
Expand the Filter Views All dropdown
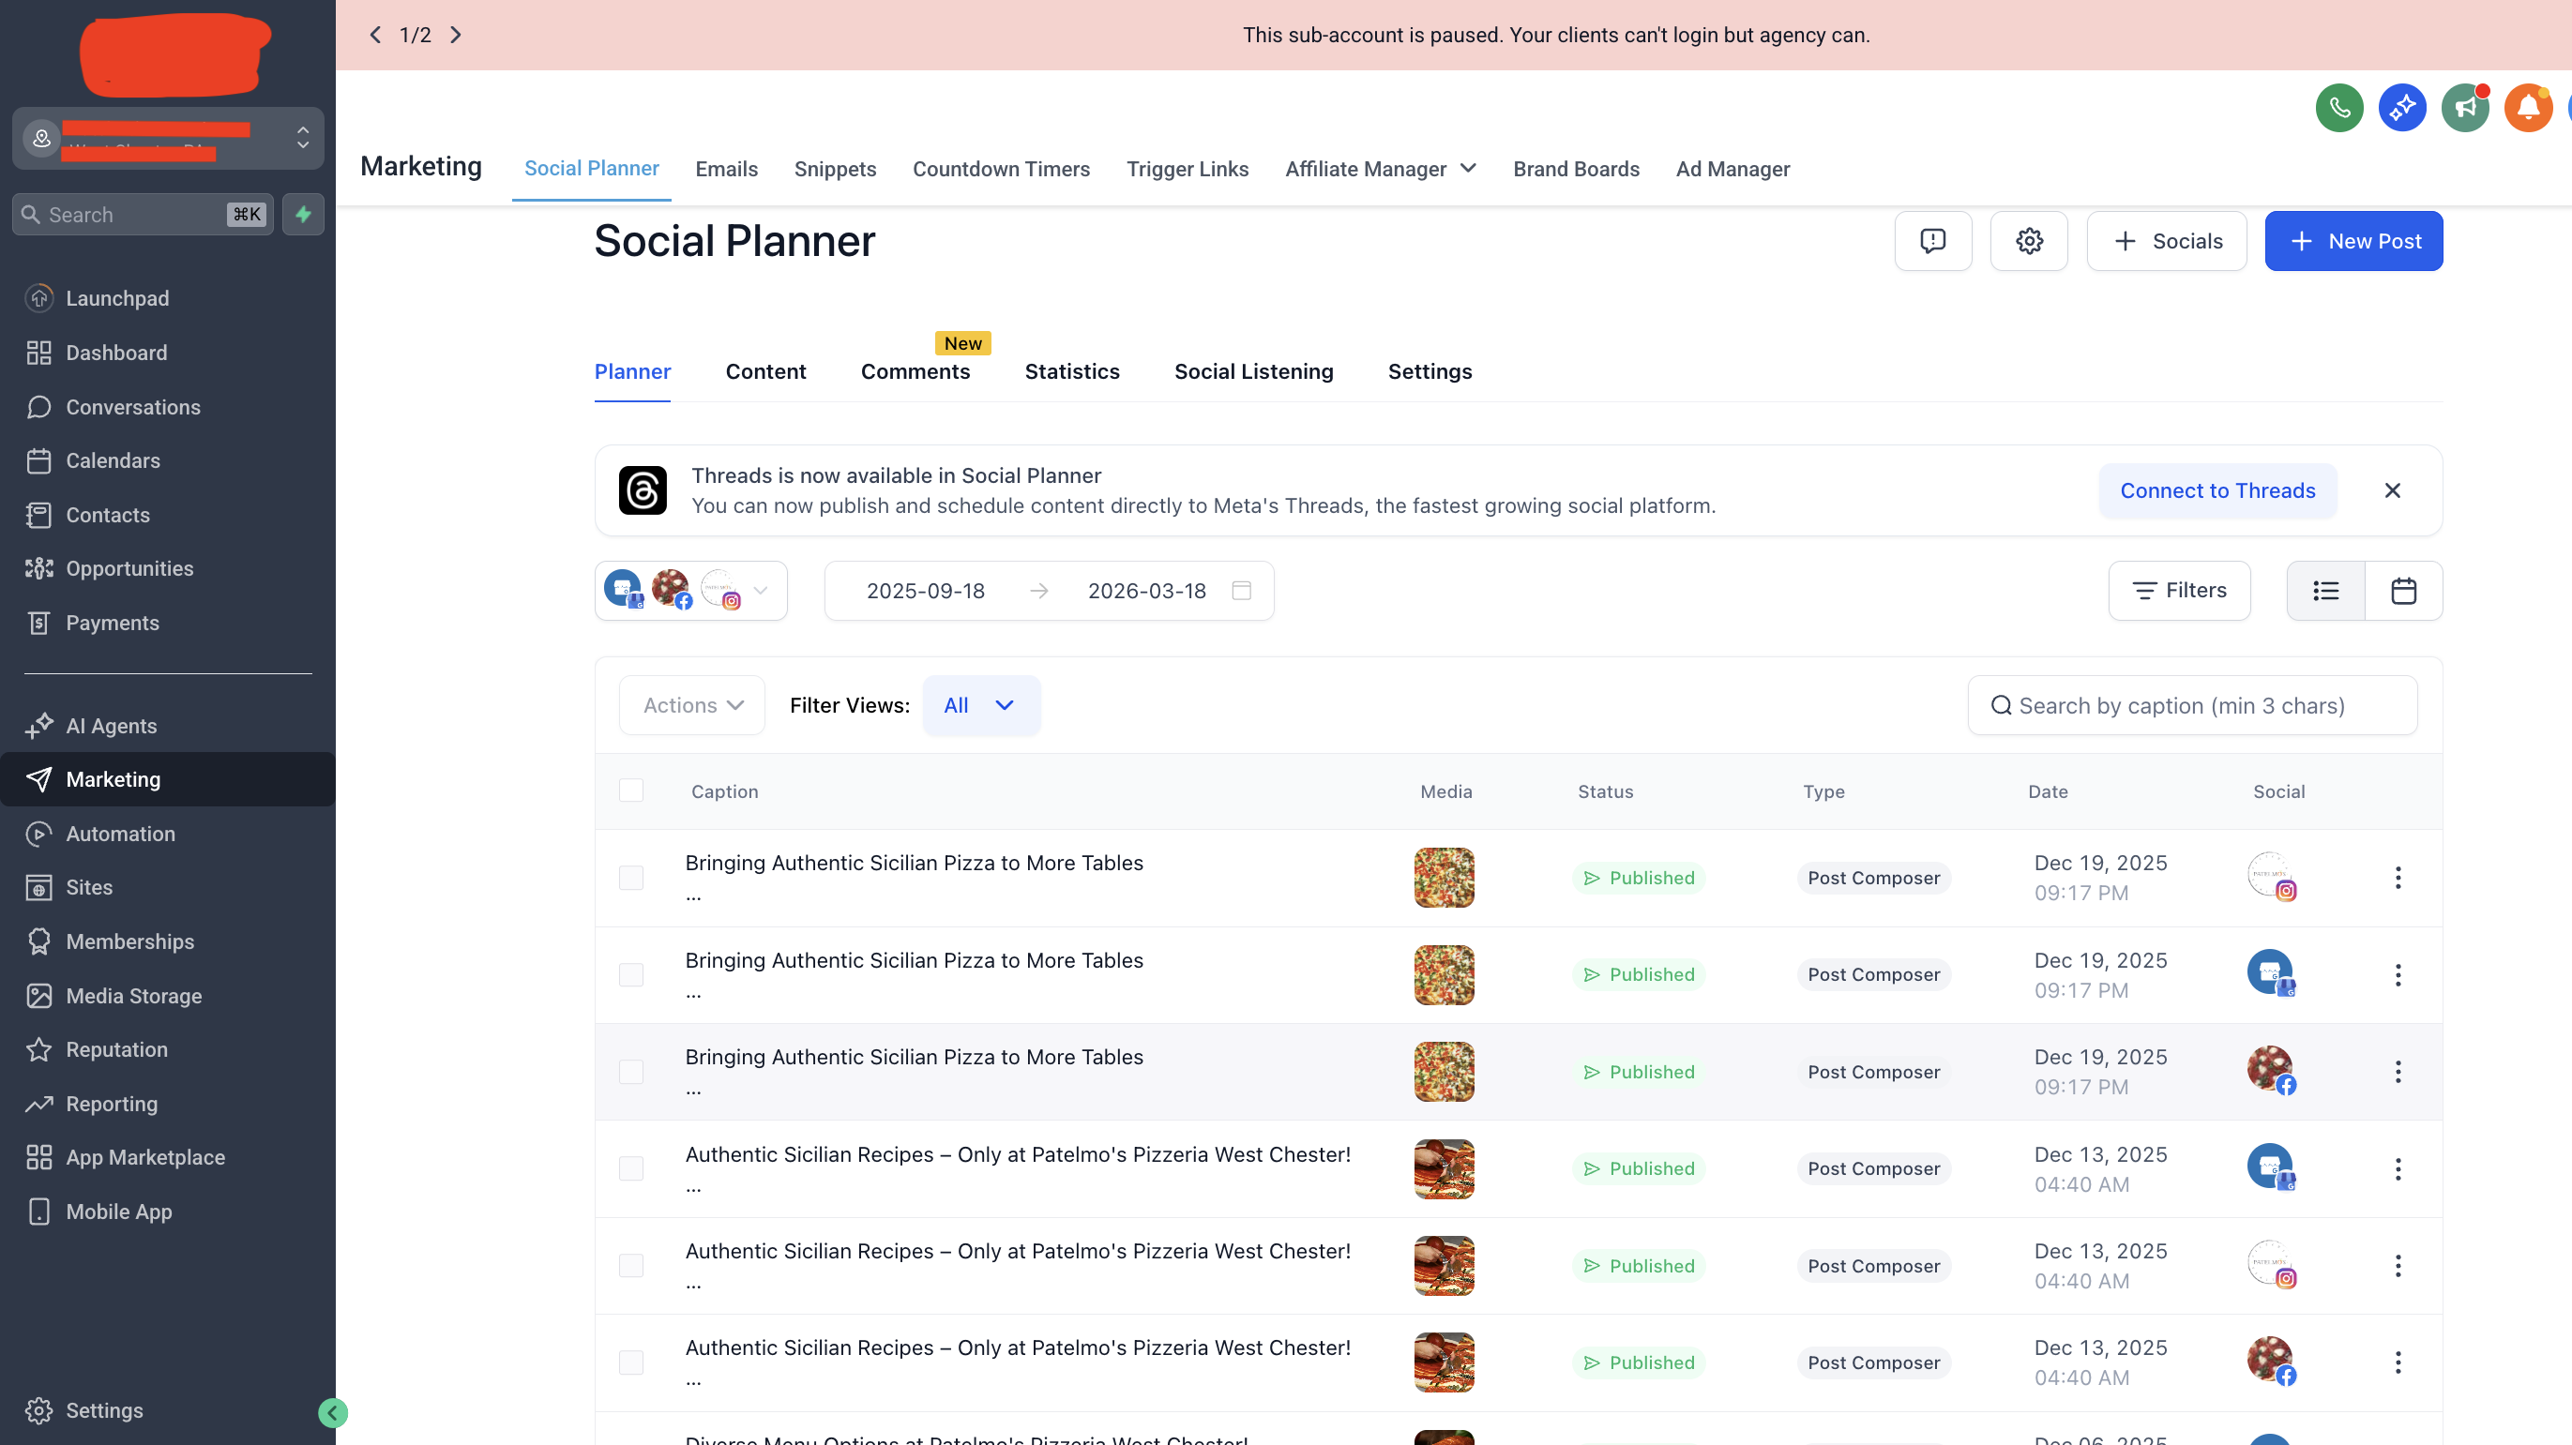[980, 705]
